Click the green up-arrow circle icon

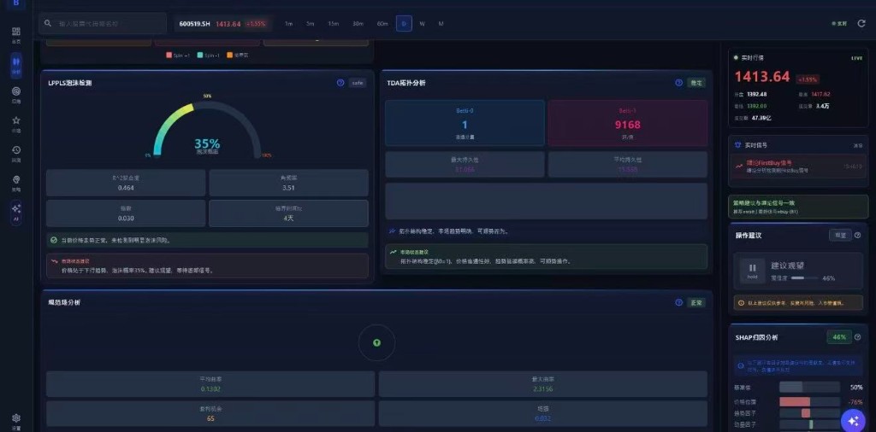click(x=376, y=342)
